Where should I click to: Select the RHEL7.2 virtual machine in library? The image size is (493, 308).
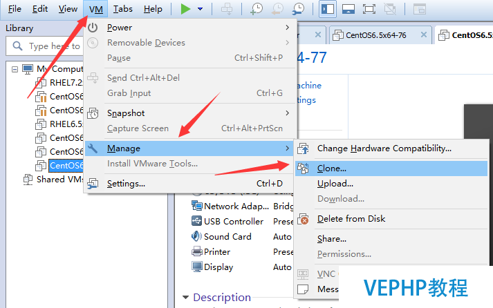coord(59,83)
